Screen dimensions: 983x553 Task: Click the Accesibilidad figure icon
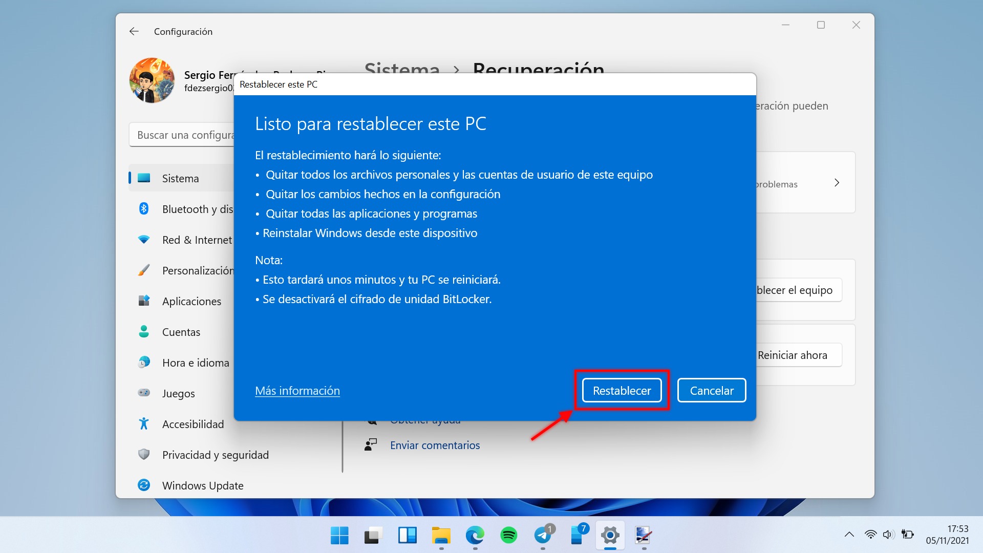point(144,423)
